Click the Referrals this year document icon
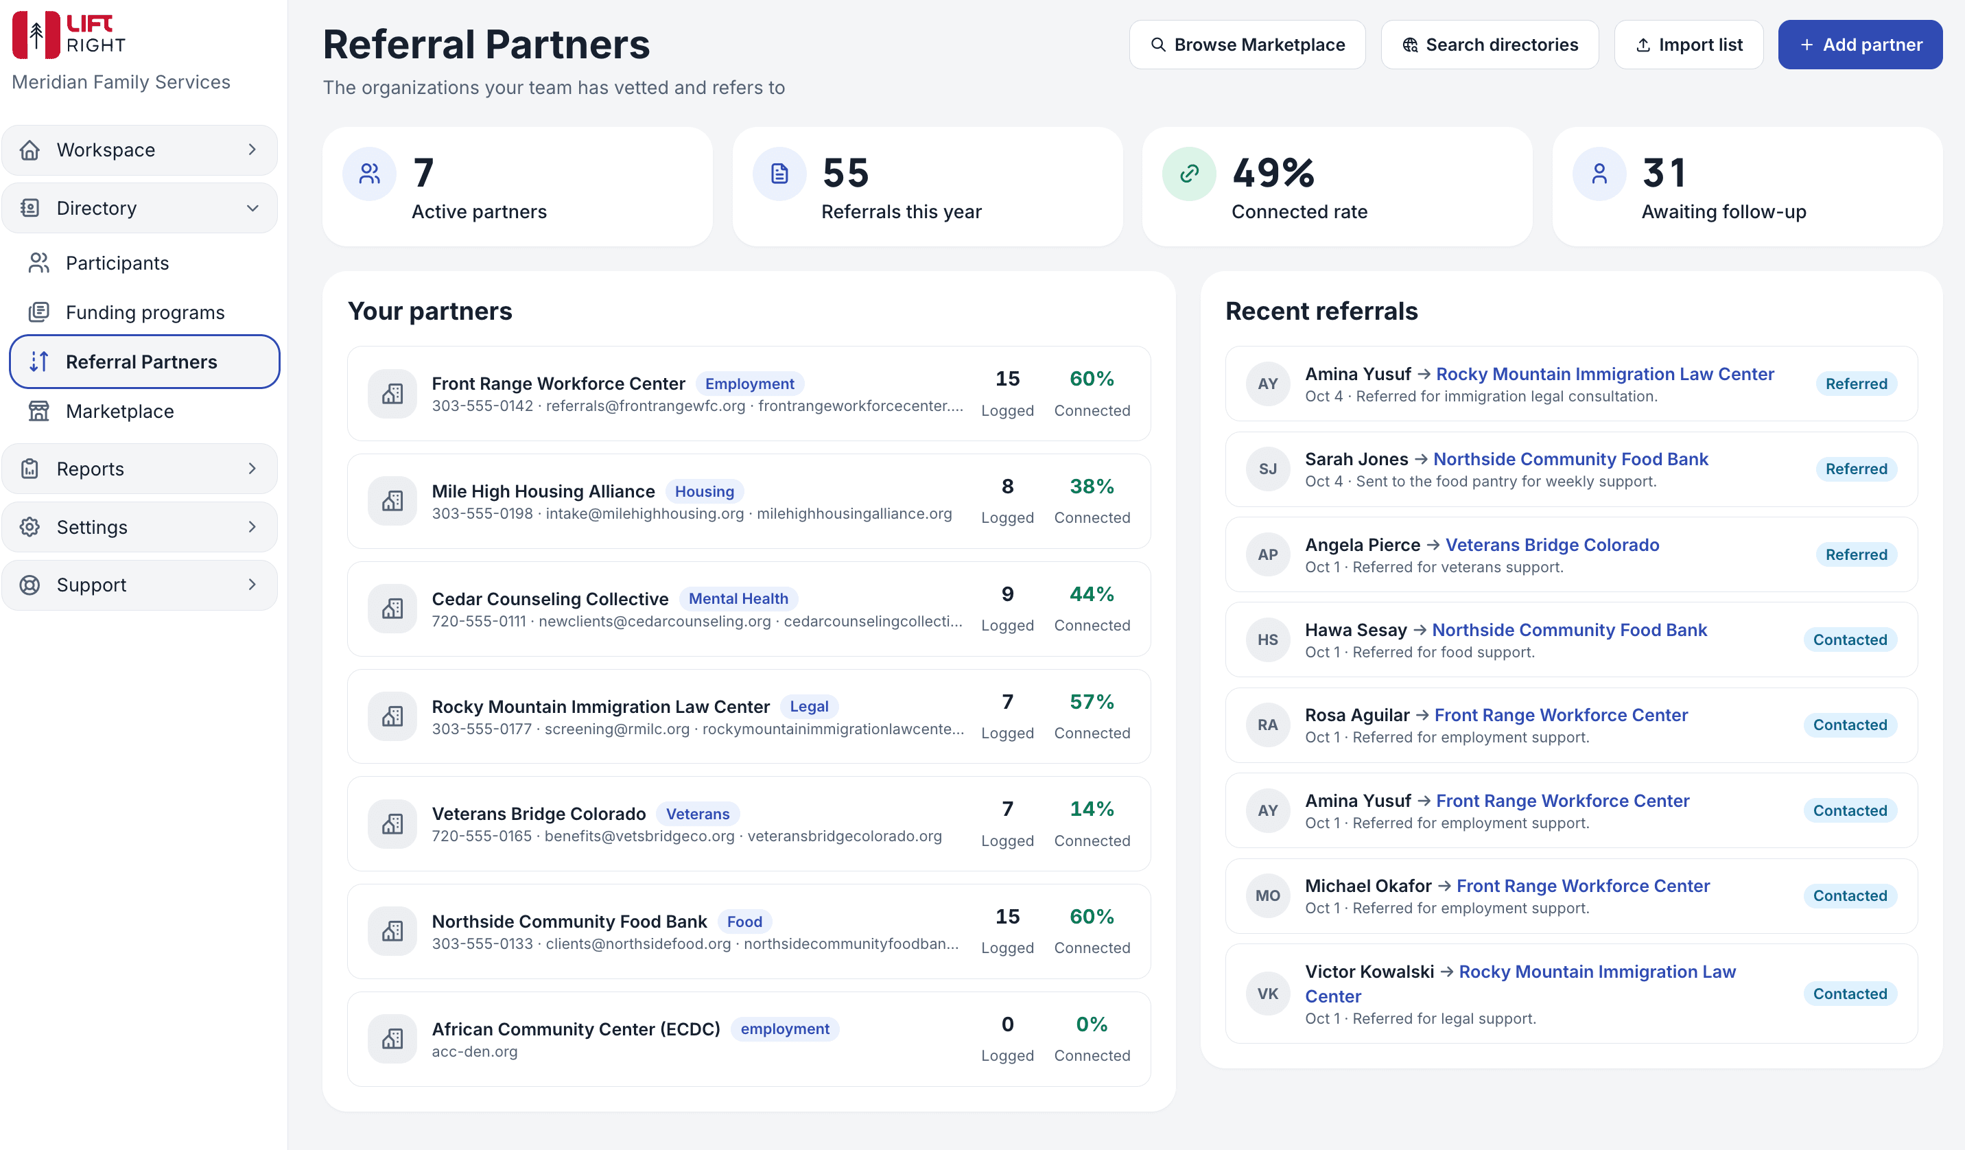Image resolution: width=1965 pixels, height=1150 pixels. point(779,173)
